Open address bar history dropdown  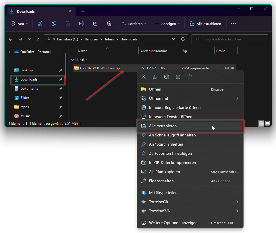[x=173, y=39]
